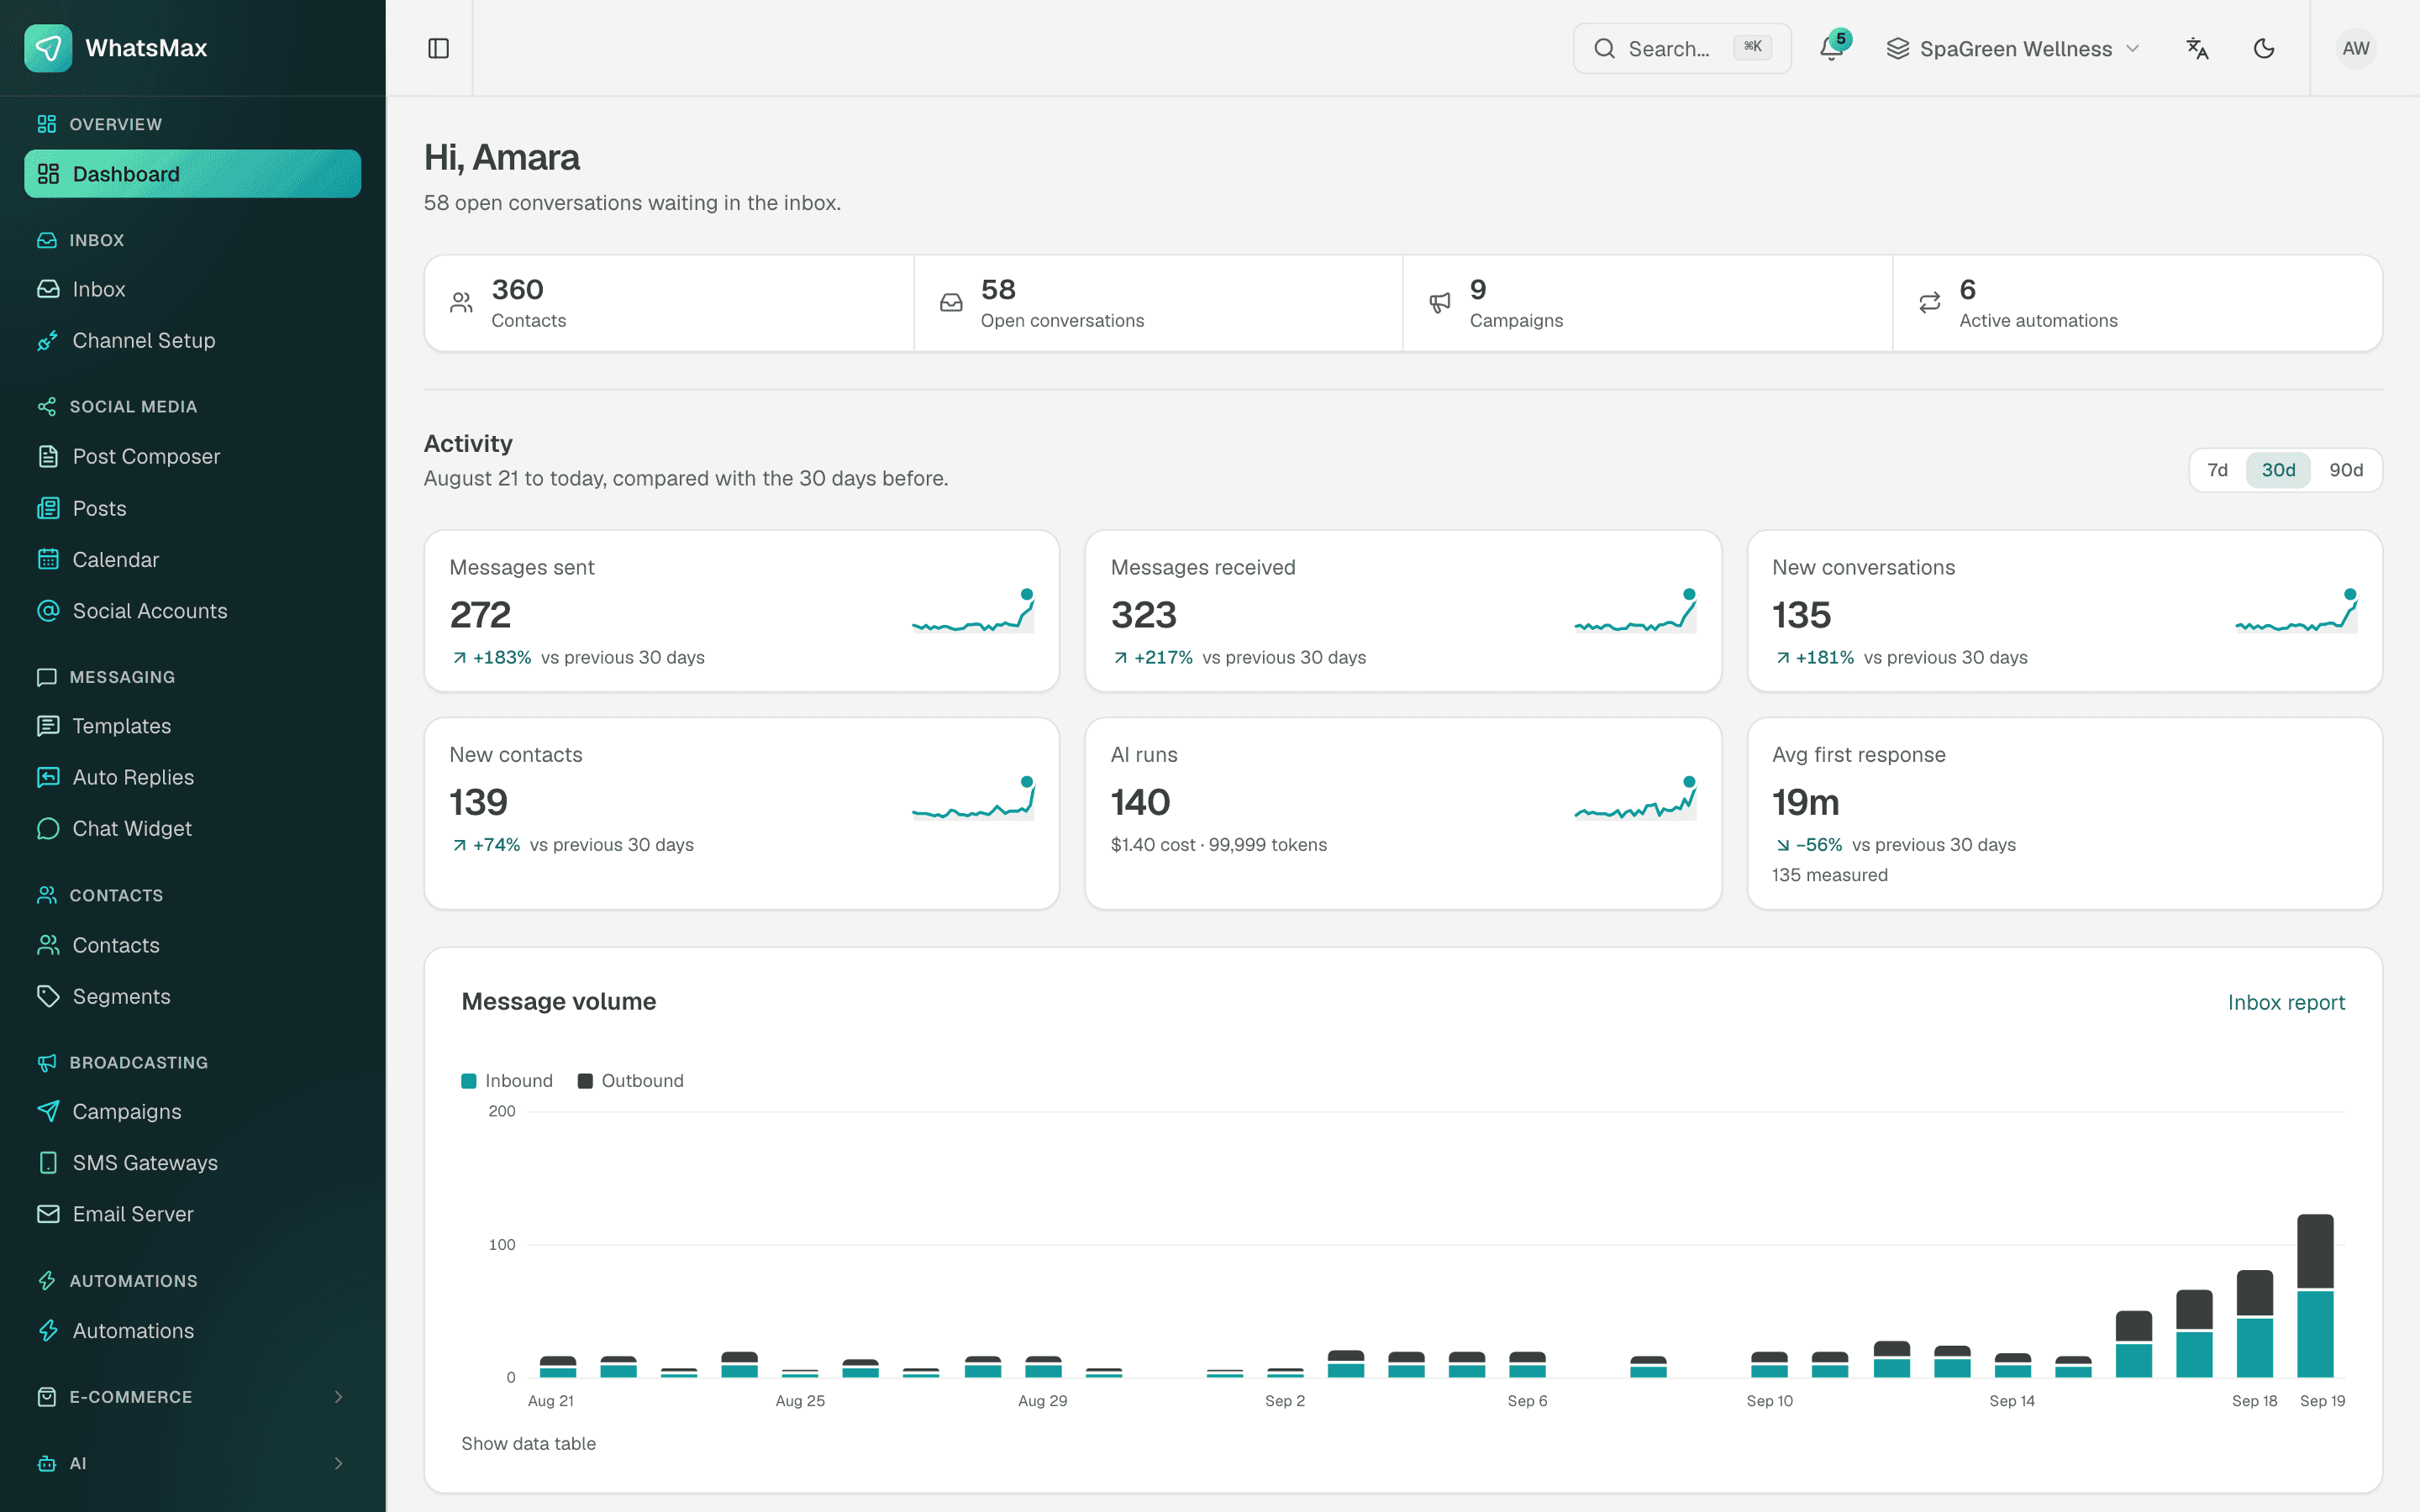The height and width of the screenshot is (1512, 2420).
Task: Collapse the sidebar with the panel icon
Action: (x=438, y=48)
